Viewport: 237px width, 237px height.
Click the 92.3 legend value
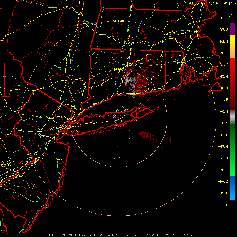point(224,41)
